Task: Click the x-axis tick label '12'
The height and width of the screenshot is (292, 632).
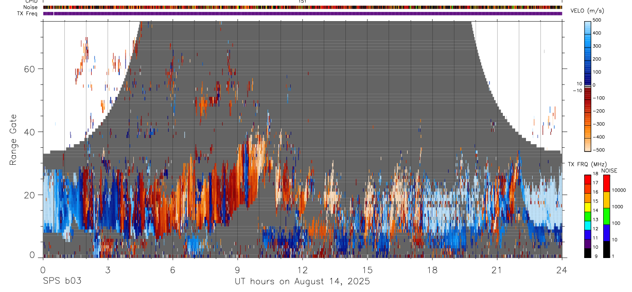Action: 302,270
